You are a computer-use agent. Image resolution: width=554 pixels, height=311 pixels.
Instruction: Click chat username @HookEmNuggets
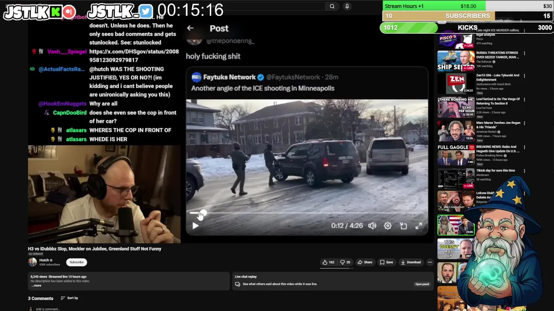[63, 104]
